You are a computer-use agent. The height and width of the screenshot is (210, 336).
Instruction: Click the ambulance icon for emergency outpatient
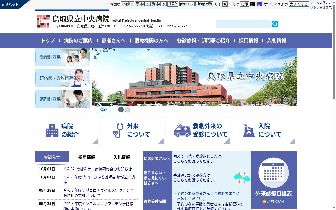182,130
